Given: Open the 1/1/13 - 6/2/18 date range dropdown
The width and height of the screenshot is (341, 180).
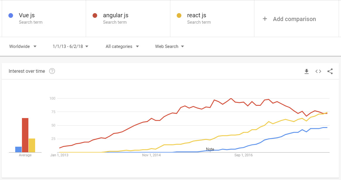Looking at the screenshot, I should (x=71, y=46).
